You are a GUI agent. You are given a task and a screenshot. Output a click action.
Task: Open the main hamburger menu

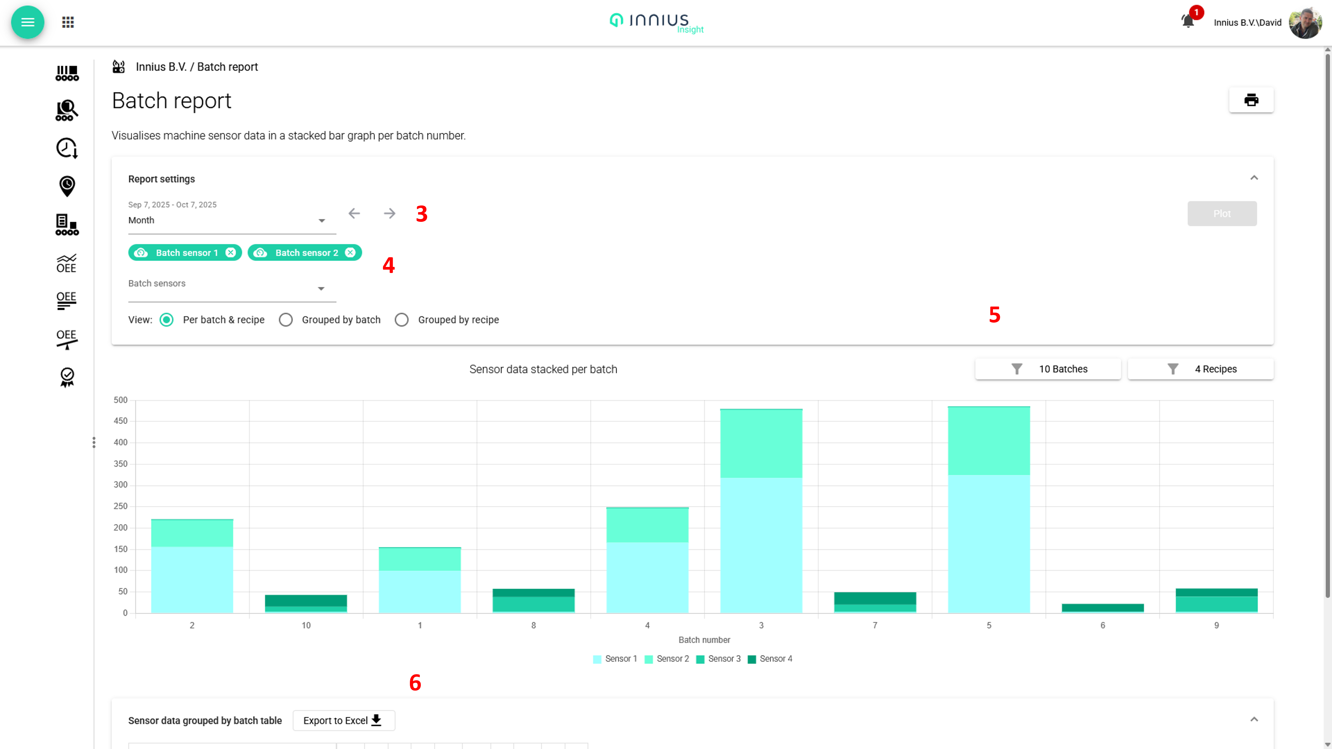point(28,22)
